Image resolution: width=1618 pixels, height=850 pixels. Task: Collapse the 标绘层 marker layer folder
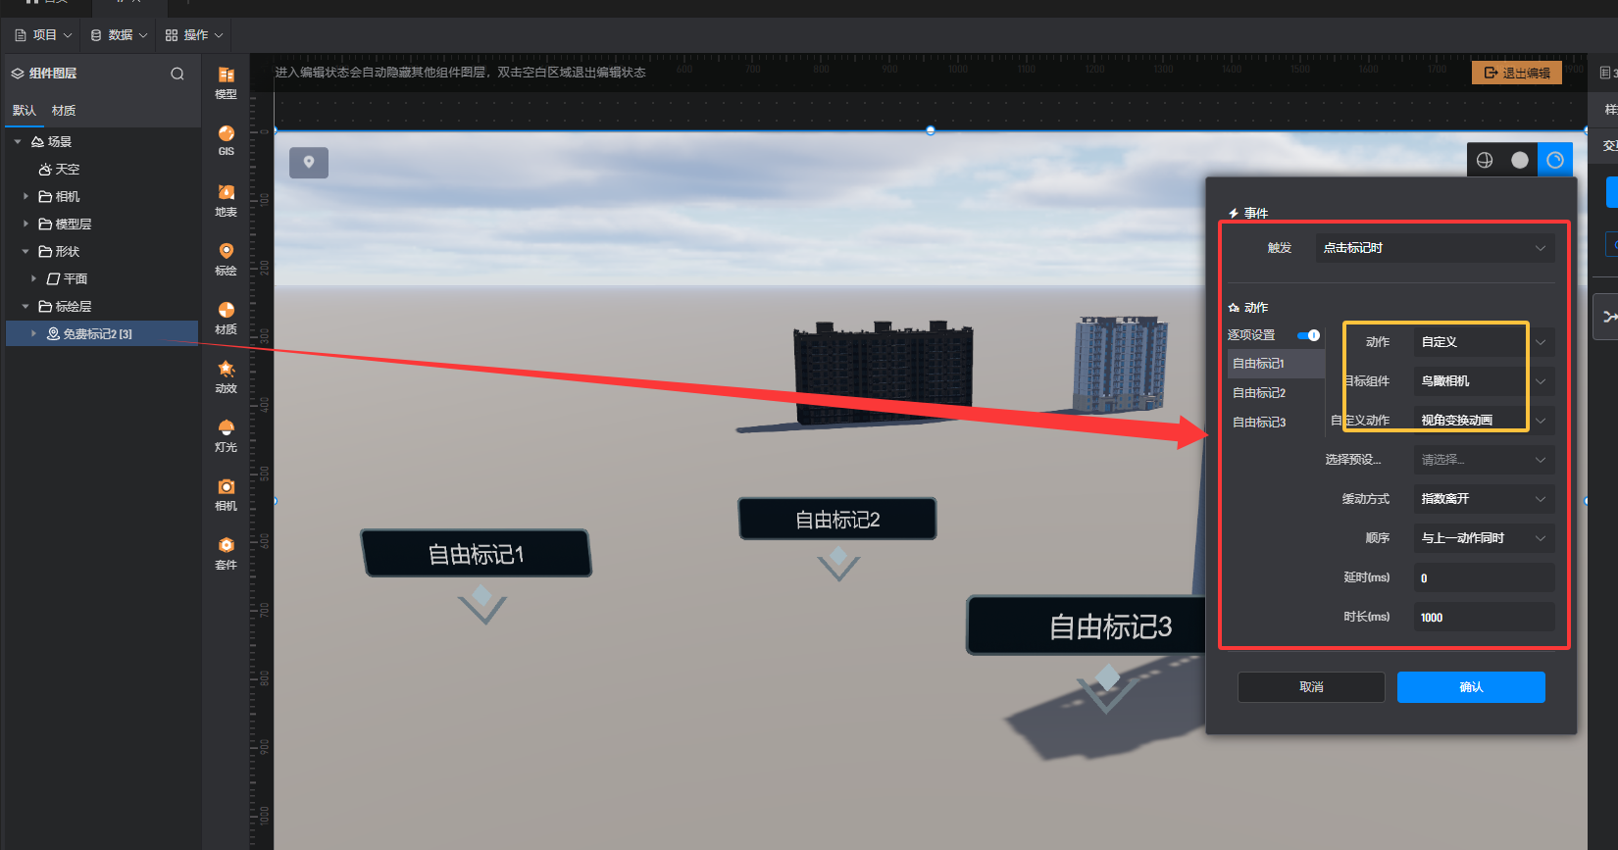(25, 307)
